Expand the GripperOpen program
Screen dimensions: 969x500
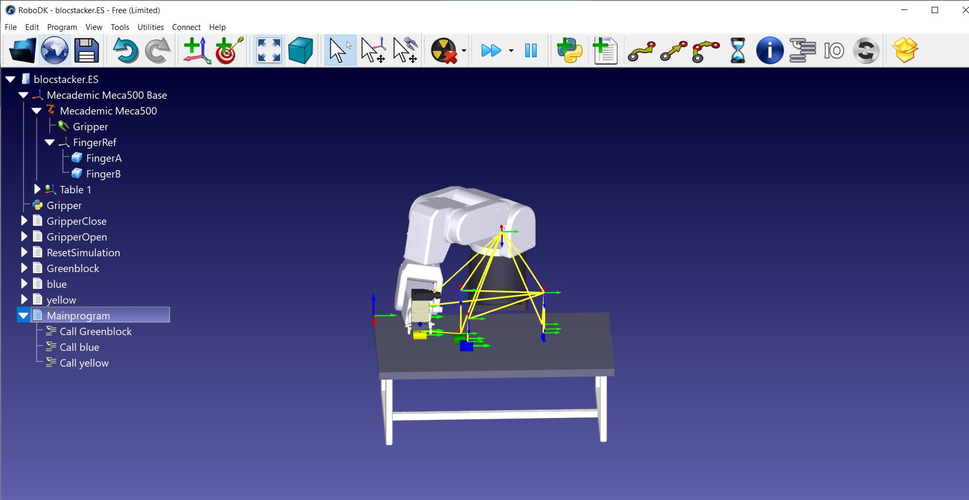pyautogui.click(x=24, y=237)
